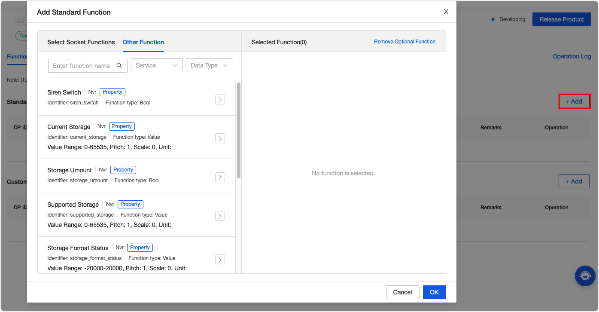
Task: Open the Operation Log link
Action: (x=572, y=56)
